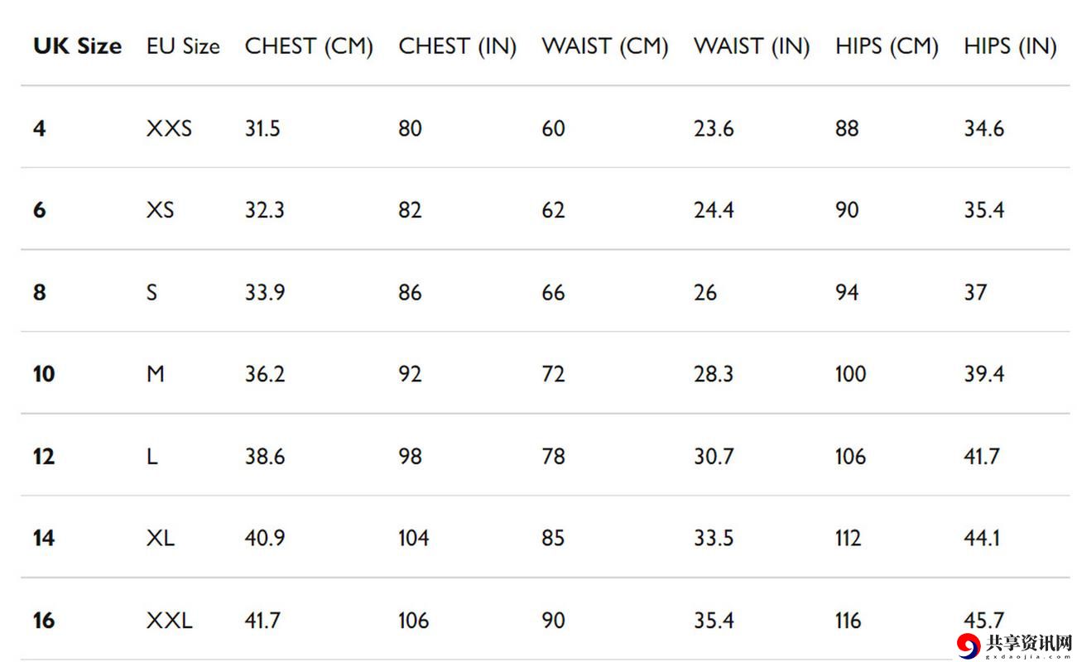Image resolution: width=1077 pixels, height=662 pixels.
Task: Click the XXL size cell
Action: click(x=170, y=621)
